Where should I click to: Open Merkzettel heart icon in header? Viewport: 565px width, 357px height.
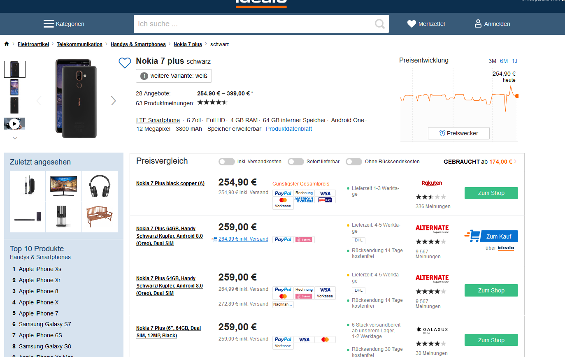tap(412, 24)
